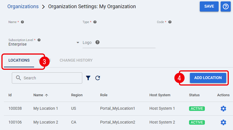Open actions gear for My Location 2
Screen dimensions: 233x130
tap(223, 122)
